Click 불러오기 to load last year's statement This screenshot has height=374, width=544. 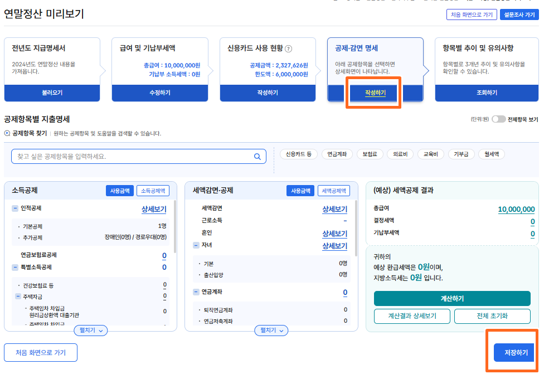tap(52, 94)
